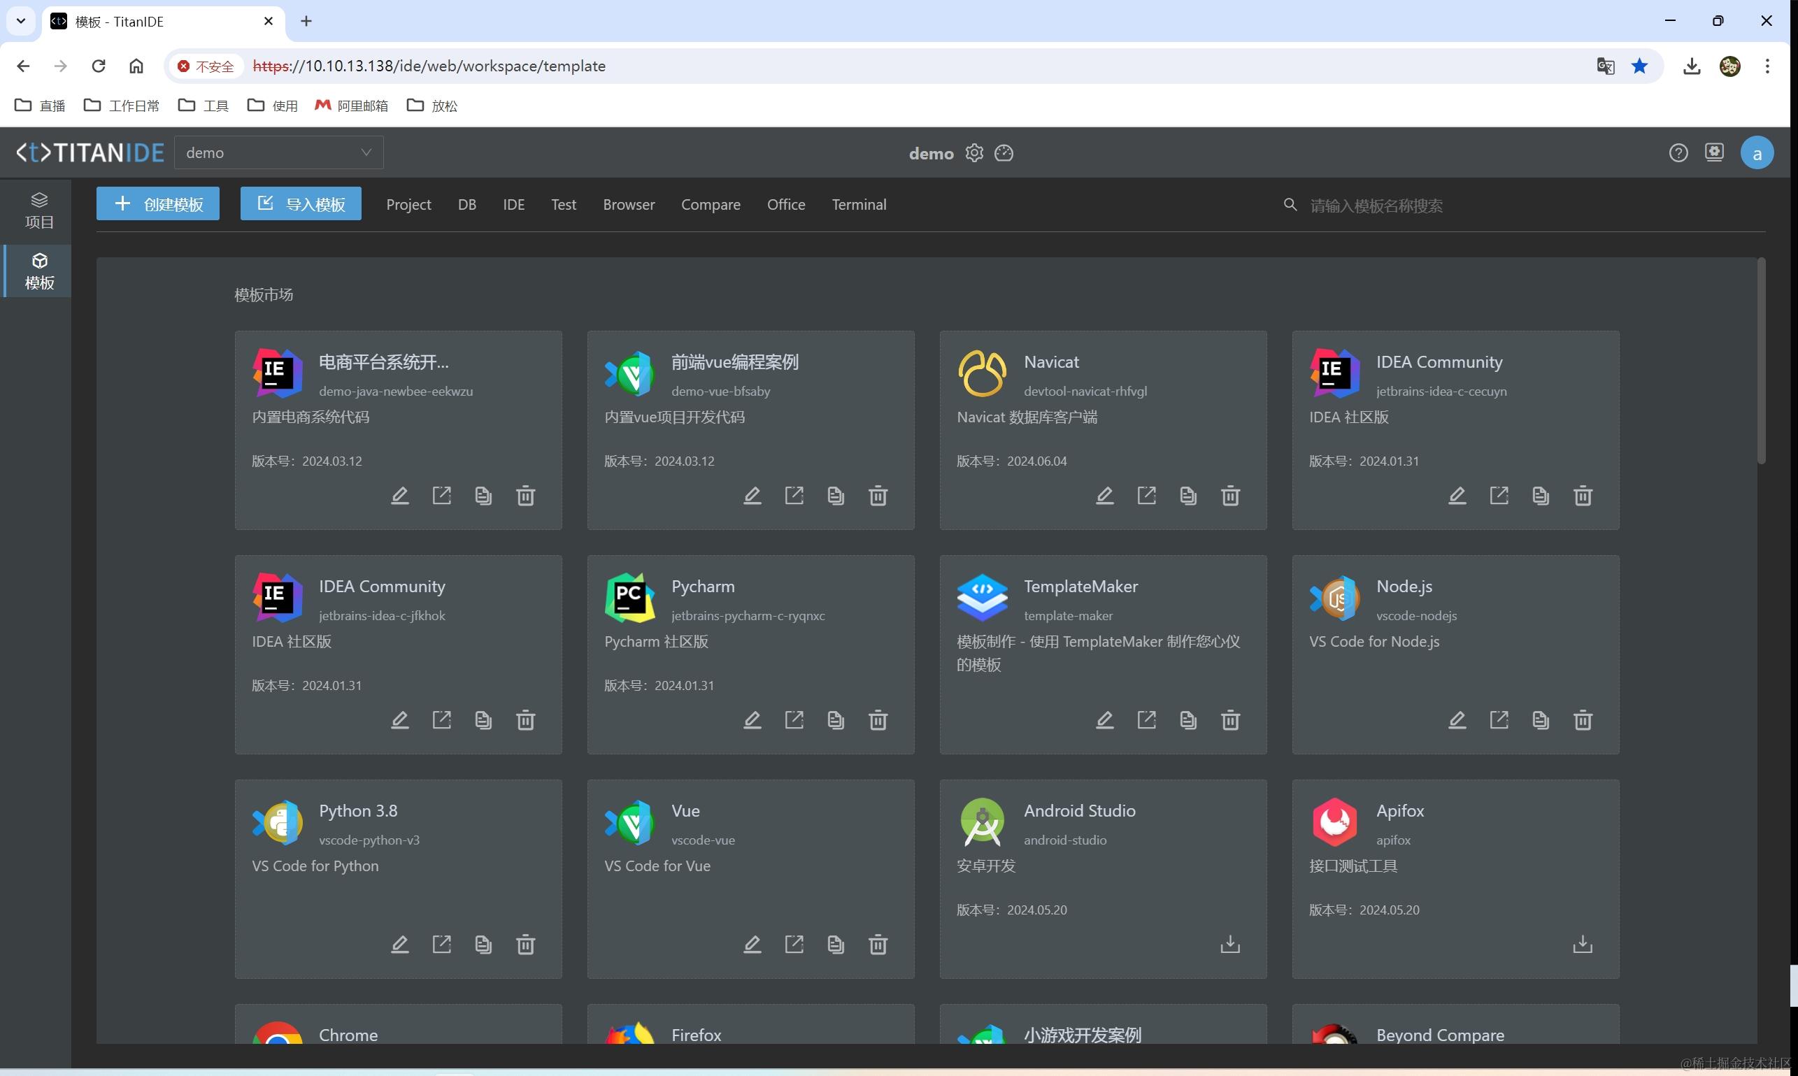Open the 工作日常 bookmarks folder
This screenshot has height=1076, width=1798.
121,106
